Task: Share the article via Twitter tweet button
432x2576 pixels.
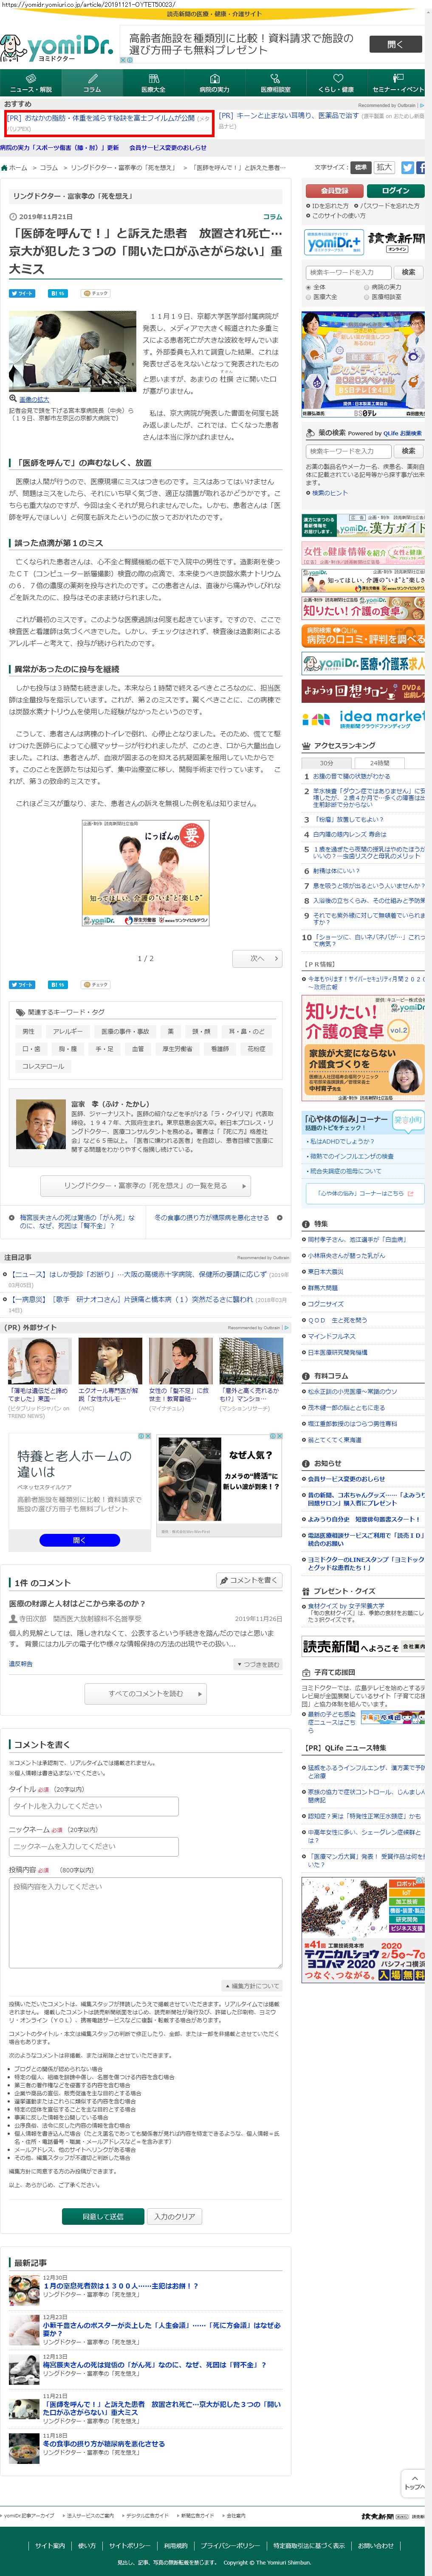Action: [x=22, y=293]
